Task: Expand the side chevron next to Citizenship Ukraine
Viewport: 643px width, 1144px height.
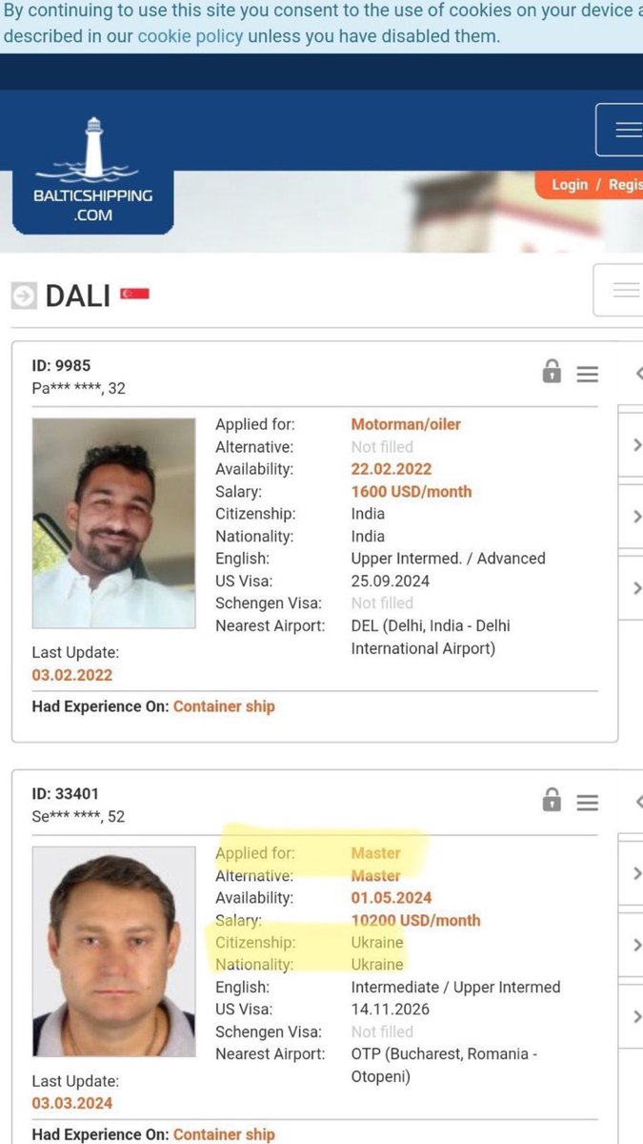Action: 636,944
